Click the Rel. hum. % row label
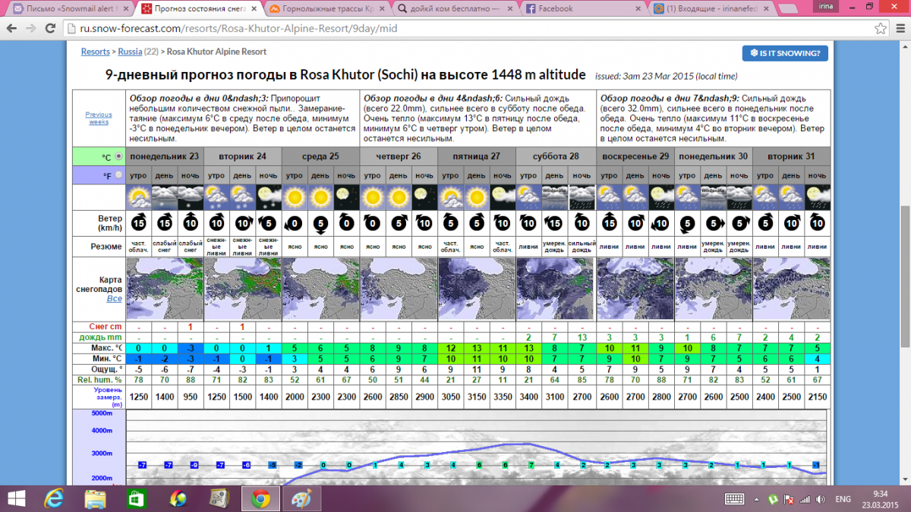This screenshot has width=911, height=512. 99,379
